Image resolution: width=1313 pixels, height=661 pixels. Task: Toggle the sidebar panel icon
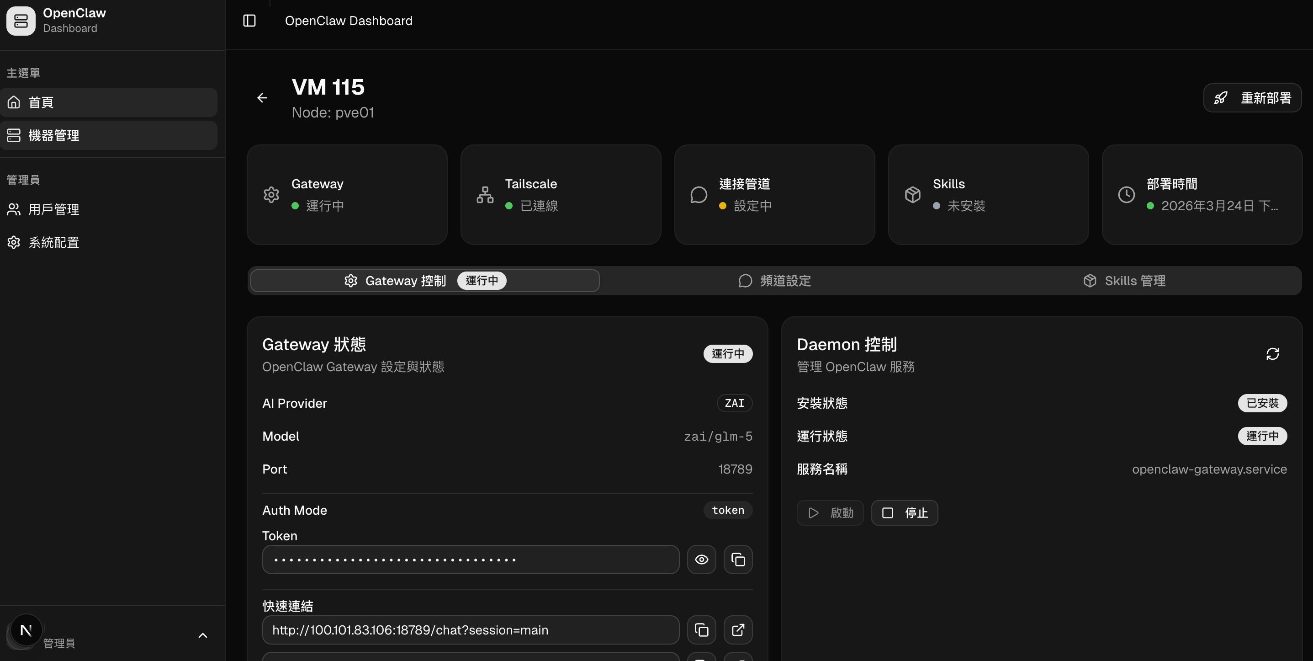[249, 21]
